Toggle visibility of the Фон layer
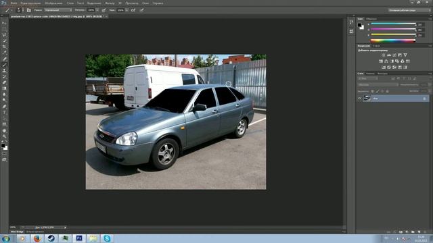Viewport: 433px width, 243px height. (x=359, y=99)
